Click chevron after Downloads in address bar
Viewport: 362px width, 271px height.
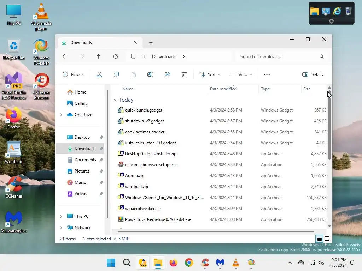pos(184,56)
